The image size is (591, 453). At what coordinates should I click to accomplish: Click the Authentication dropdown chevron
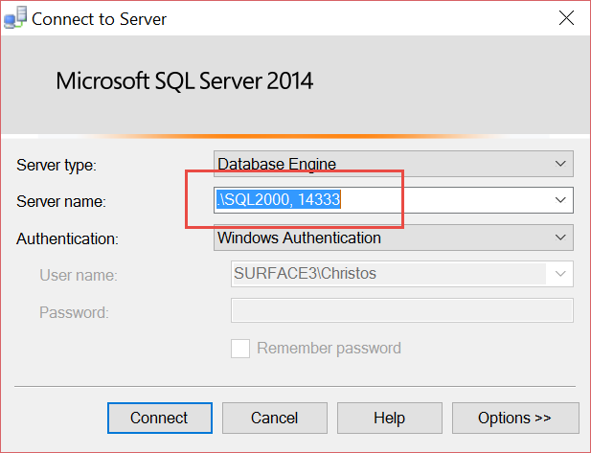point(560,238)
